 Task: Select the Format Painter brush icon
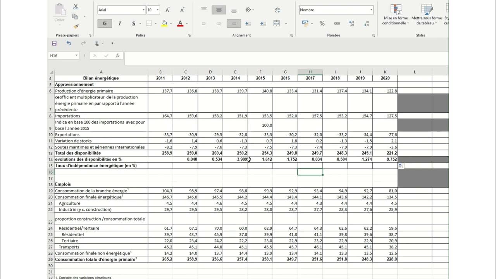point(76,26)
